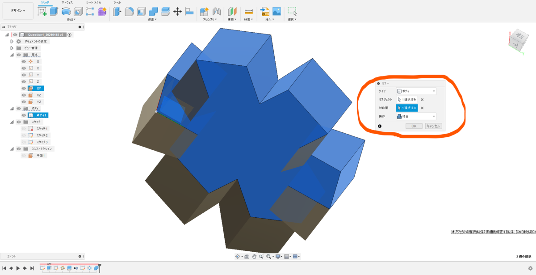Switch to the シートメタル tab
The width and height of the screenshot is (536, 275).
click(x=93, y=3)
